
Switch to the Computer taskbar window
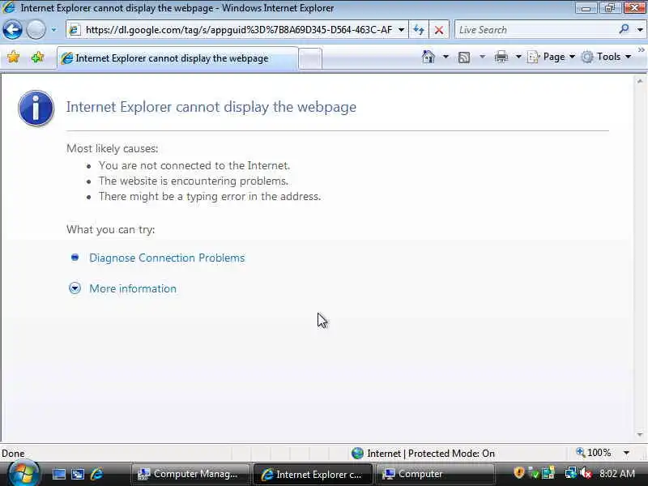pos(435,474)
